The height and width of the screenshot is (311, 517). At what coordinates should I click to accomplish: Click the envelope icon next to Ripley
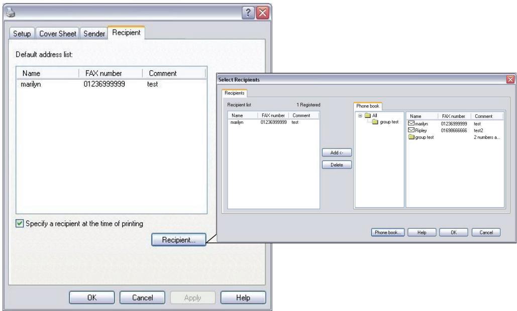[411, 130]
